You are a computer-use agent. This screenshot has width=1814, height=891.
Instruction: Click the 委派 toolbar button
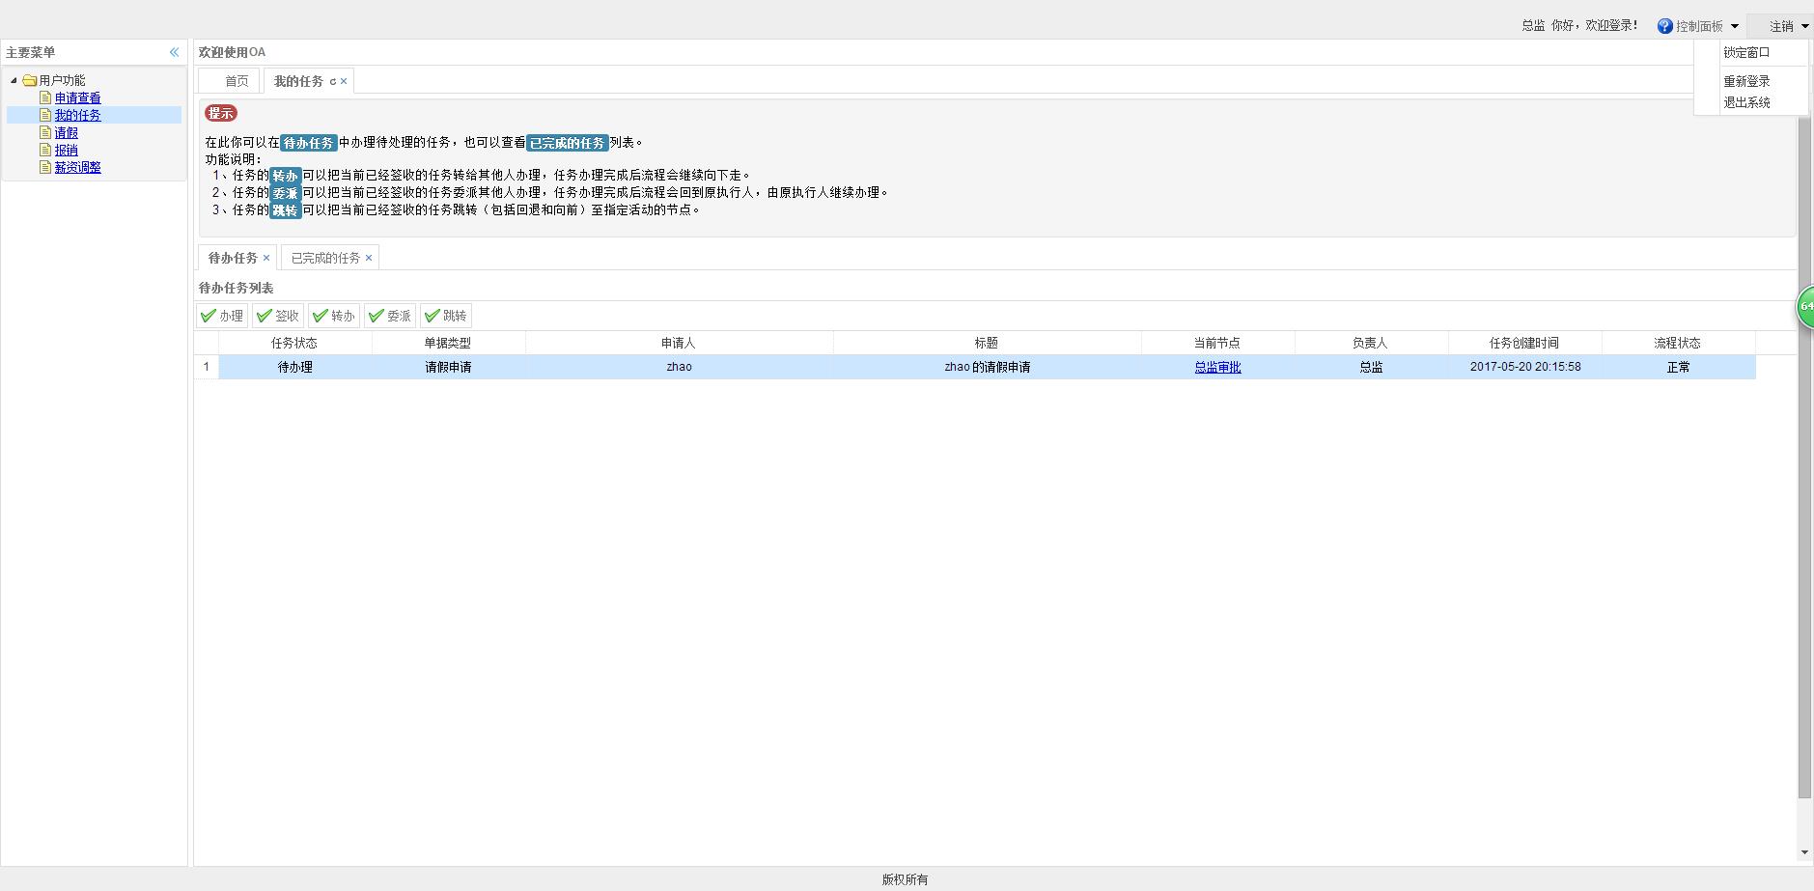tap(390, 316)
